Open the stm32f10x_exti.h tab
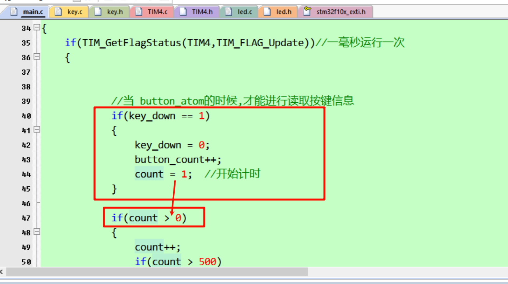Image resolution: width=508 pixels, height=284 pixels. point(336,12)
